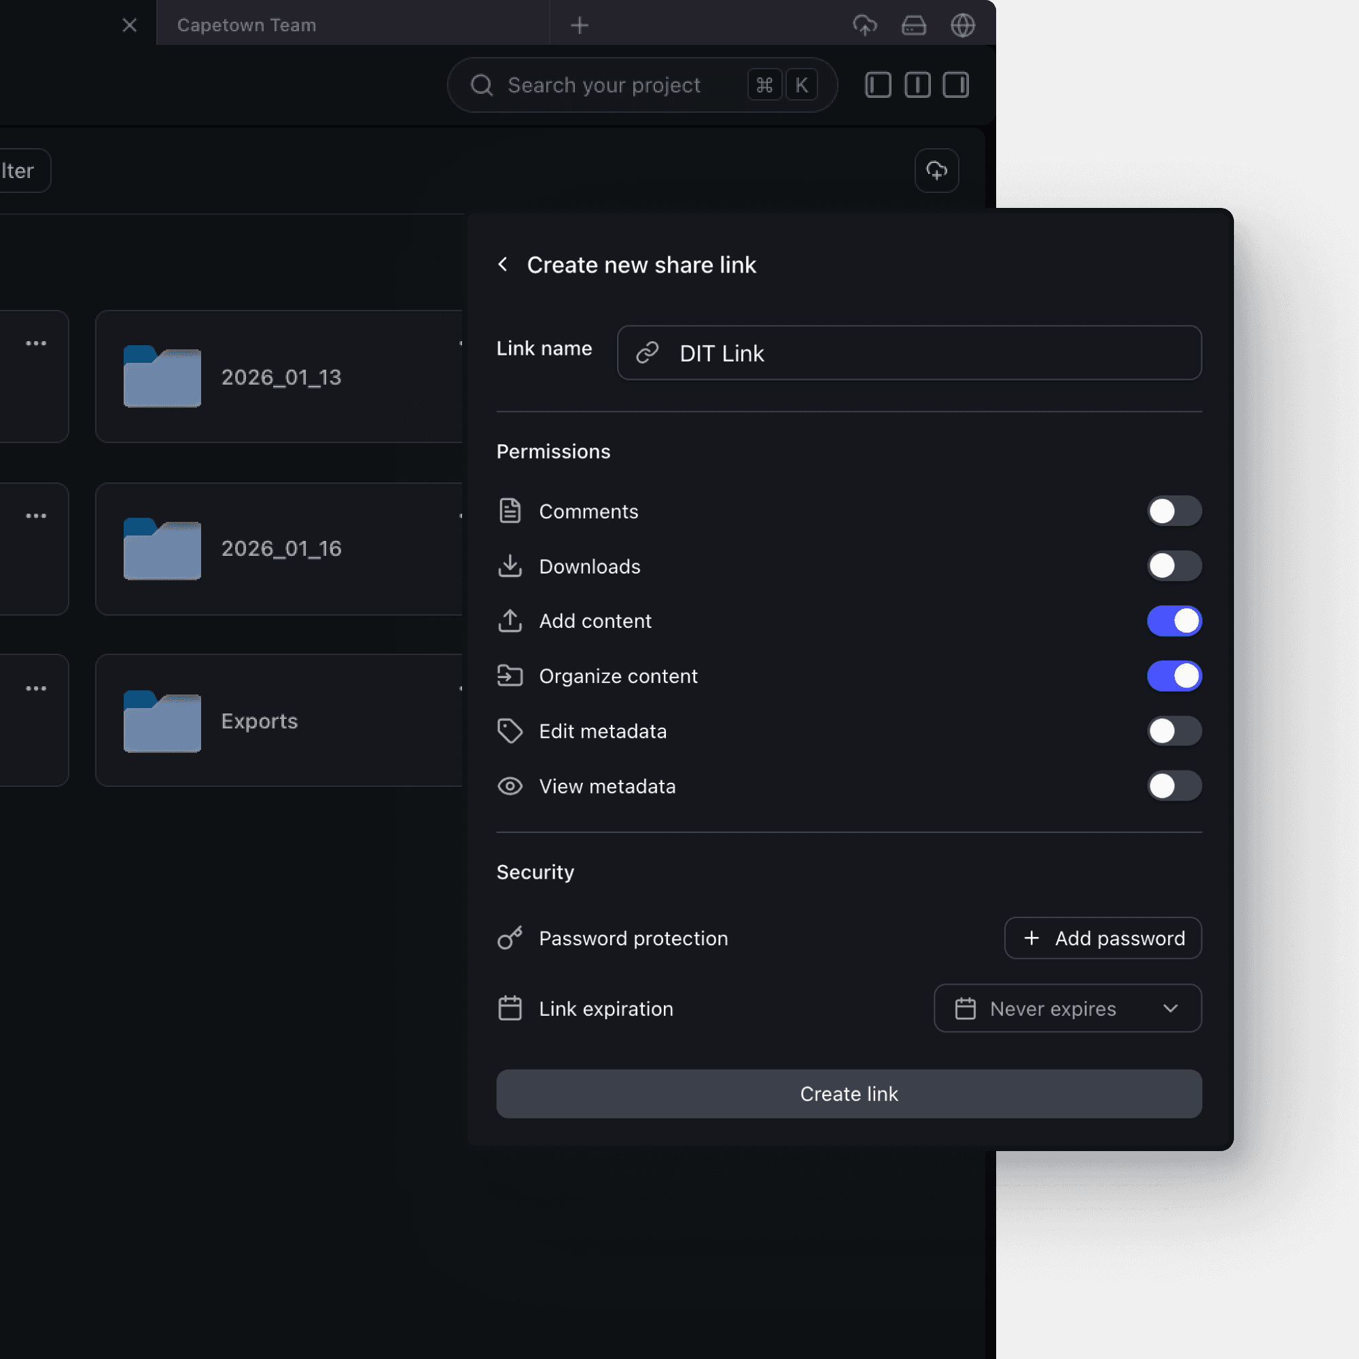Click Add password under Security

pos(1102,938)
